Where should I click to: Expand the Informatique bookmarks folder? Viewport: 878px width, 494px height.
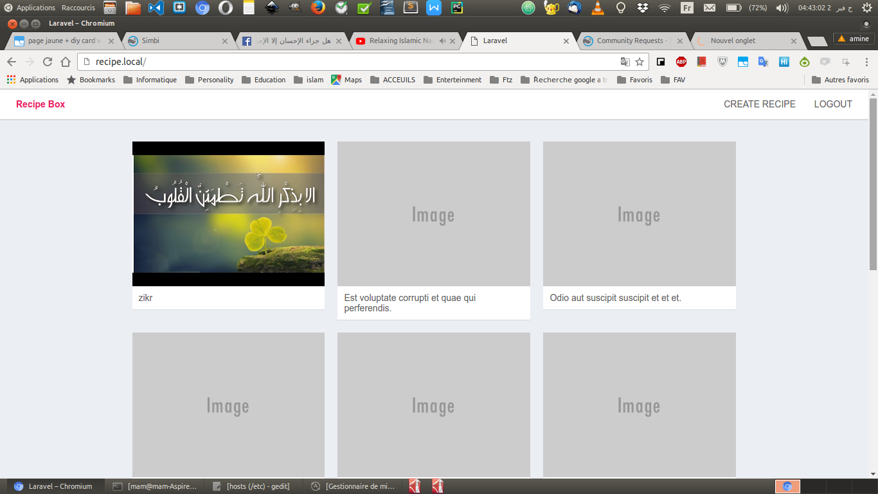(x=150, y=80)
